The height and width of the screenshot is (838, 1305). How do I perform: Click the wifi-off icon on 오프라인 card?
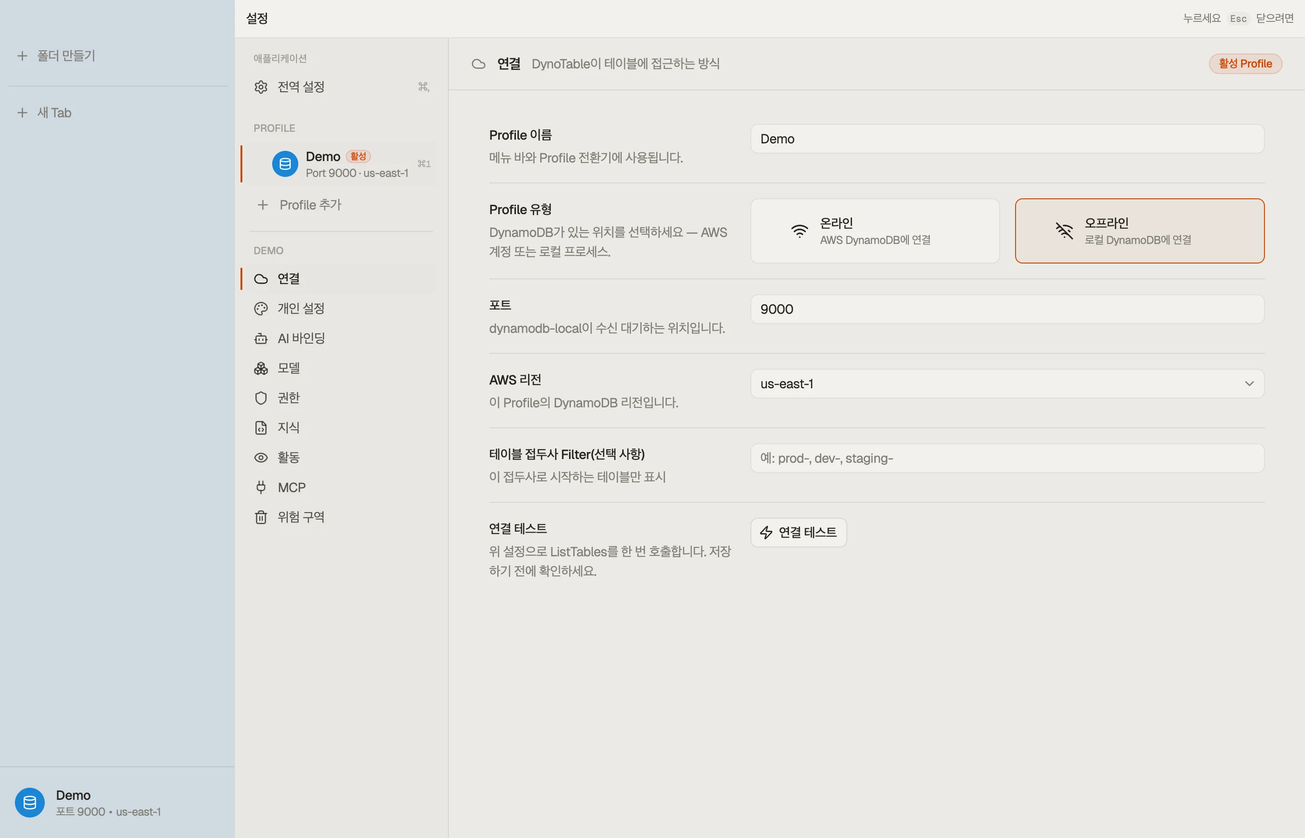[x=1064, y=231]
